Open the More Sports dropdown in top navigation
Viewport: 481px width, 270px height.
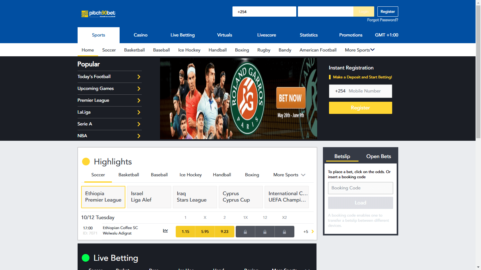[359, 50]
